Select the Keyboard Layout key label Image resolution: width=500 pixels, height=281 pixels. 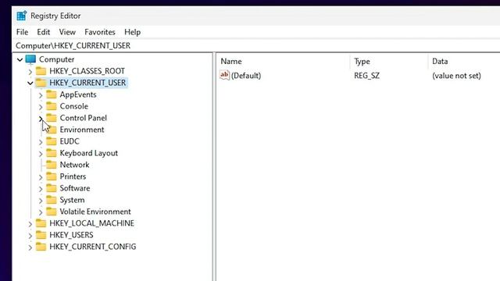tap(89, 153)
